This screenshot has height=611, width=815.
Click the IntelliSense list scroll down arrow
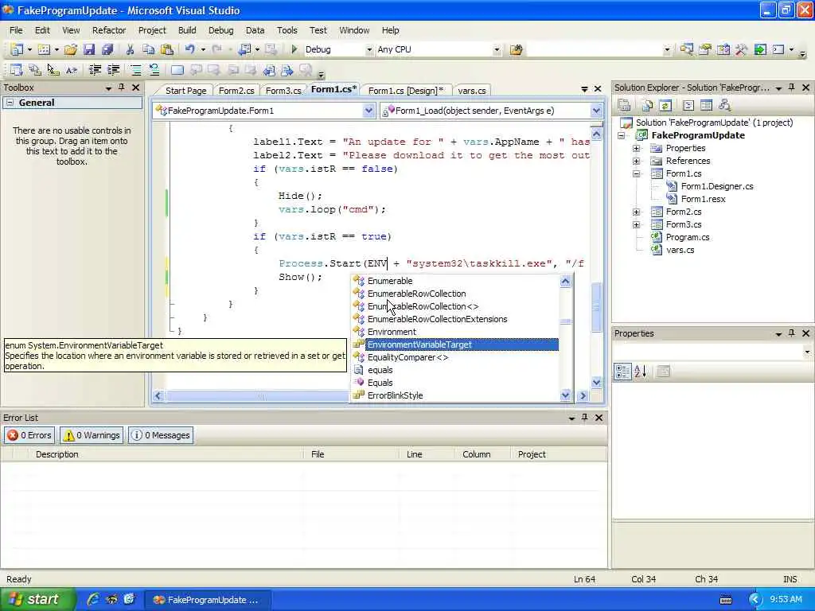point(566,395)
